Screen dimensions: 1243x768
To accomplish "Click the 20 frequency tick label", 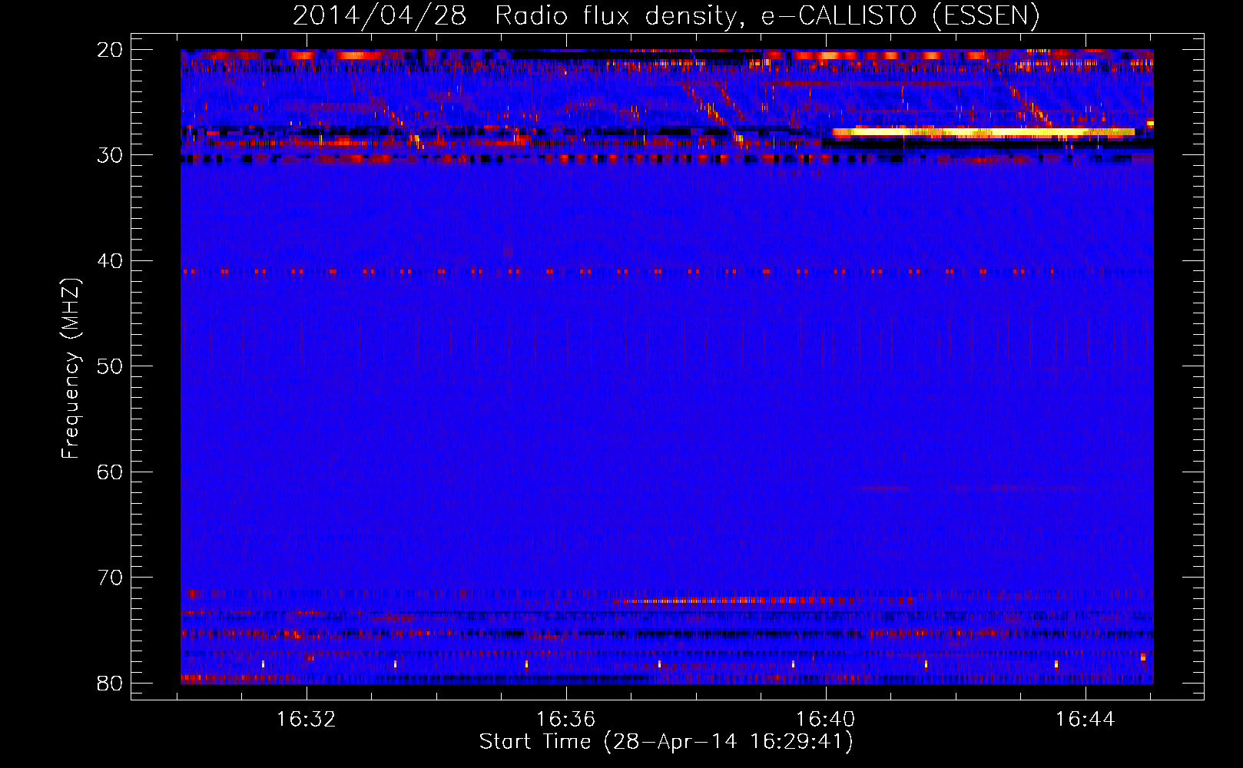I will tap(110, 50).
